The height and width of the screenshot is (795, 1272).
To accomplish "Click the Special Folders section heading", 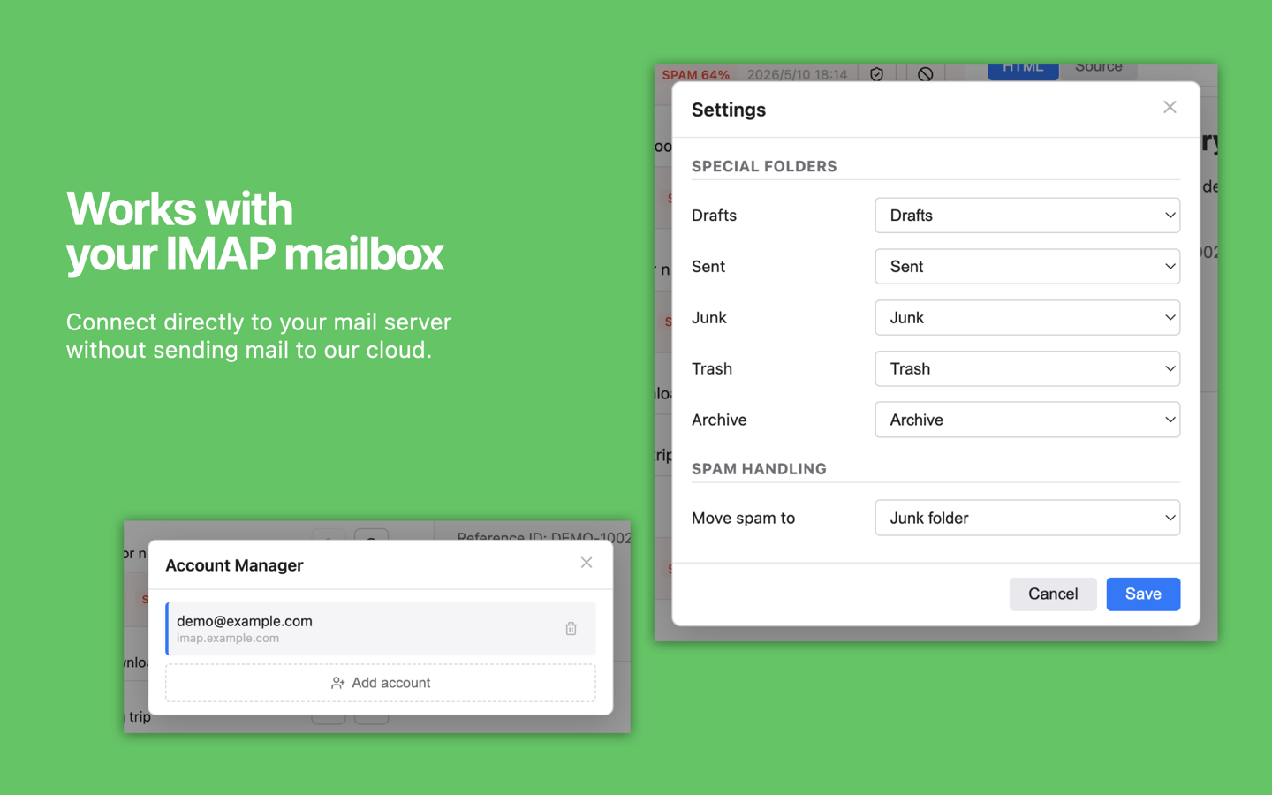I will click(x=764, y=166).
